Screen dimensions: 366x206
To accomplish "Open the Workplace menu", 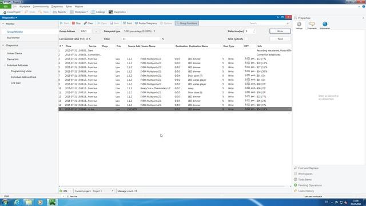I will (25, 6).
